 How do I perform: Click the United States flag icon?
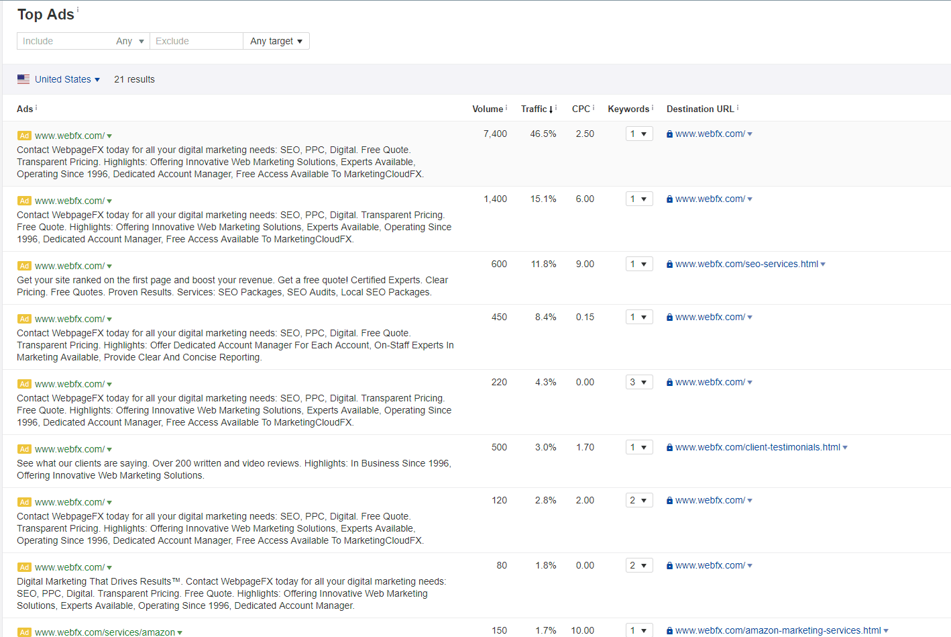tap(23, 79)
